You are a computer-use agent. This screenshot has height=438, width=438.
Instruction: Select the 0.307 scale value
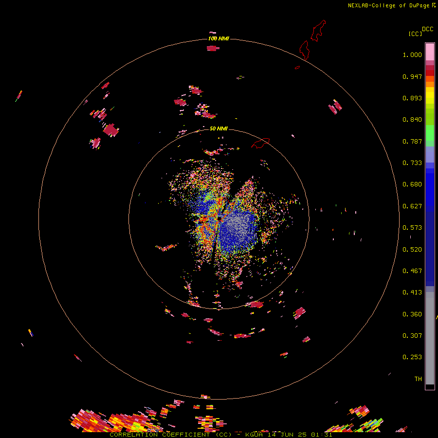pyautogui.click(x=412, y=336)
